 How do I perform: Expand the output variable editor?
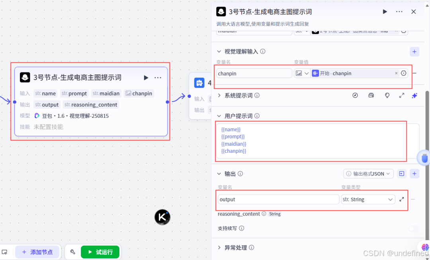pyautogui.click(x=401, y=199)
